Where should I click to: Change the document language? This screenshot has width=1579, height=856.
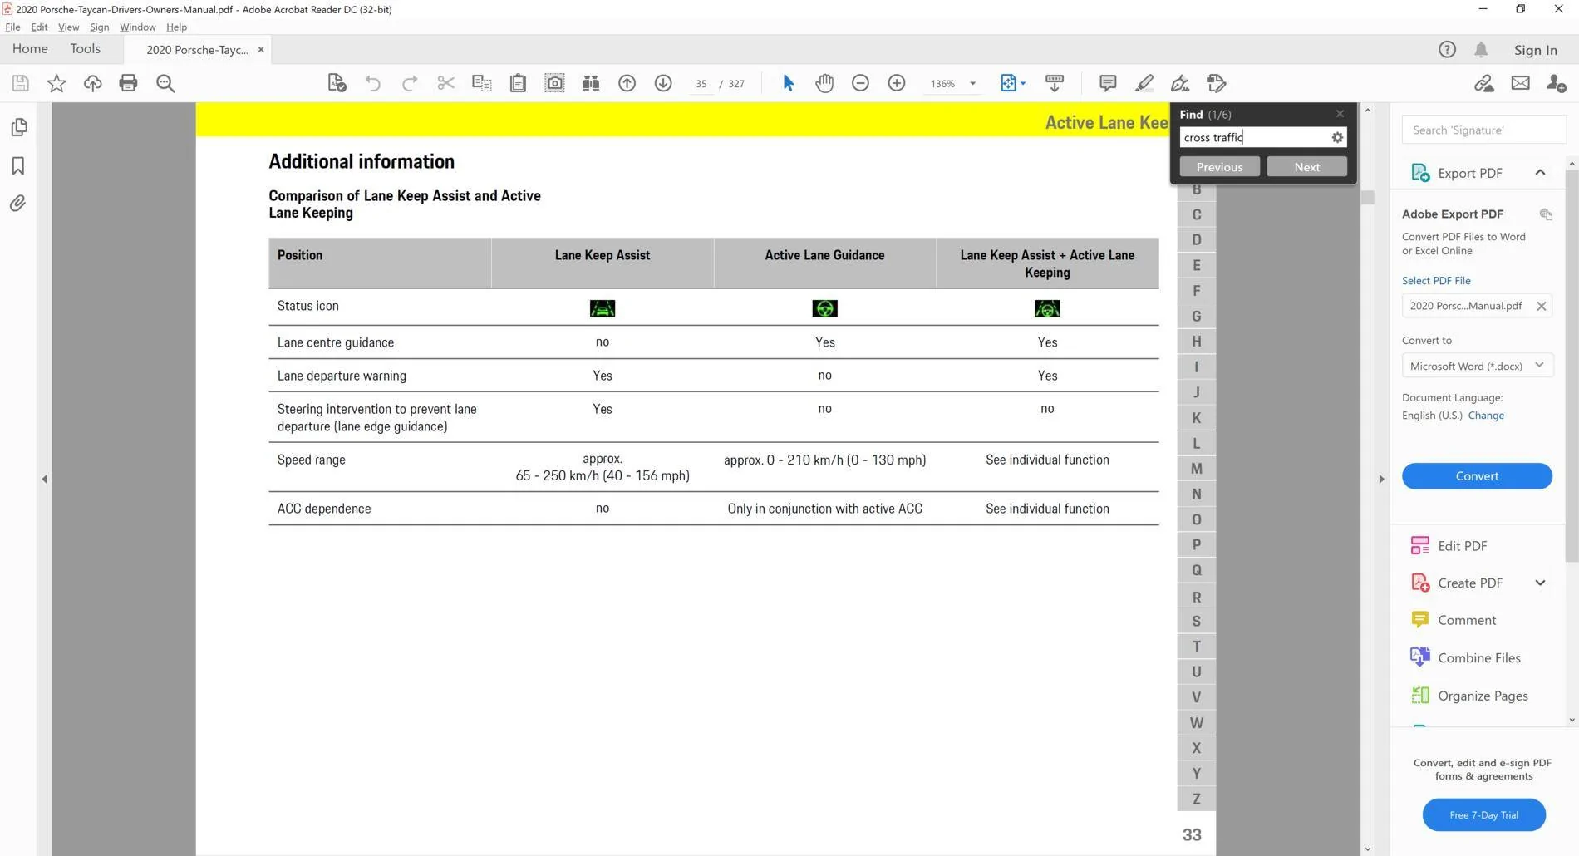click(x=1486, y=416)
